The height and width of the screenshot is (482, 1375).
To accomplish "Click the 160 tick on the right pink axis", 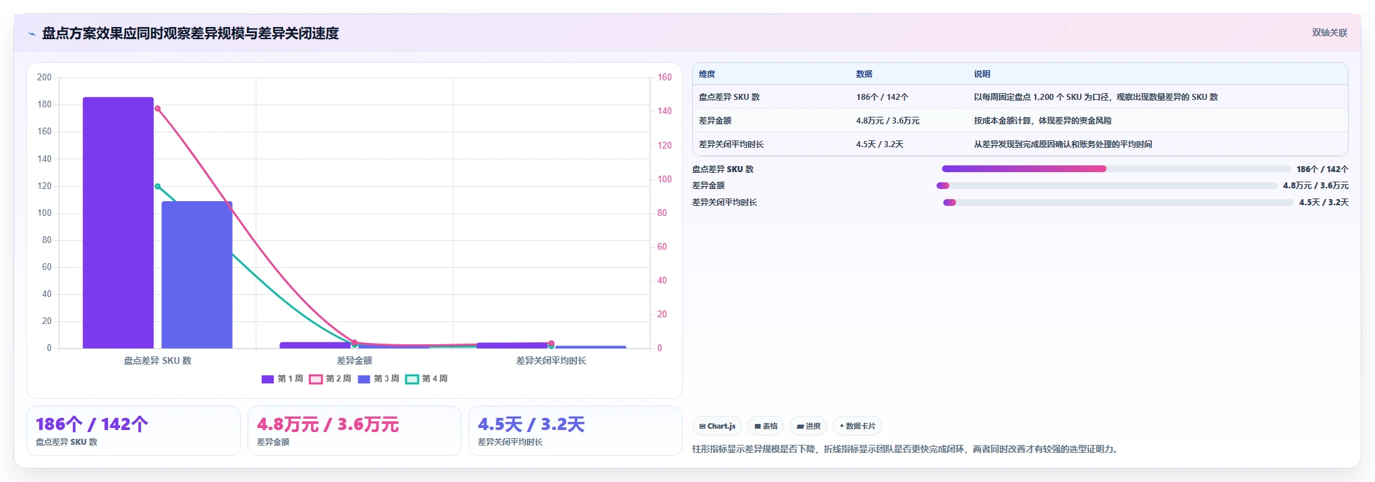I will tap(665, 78).
